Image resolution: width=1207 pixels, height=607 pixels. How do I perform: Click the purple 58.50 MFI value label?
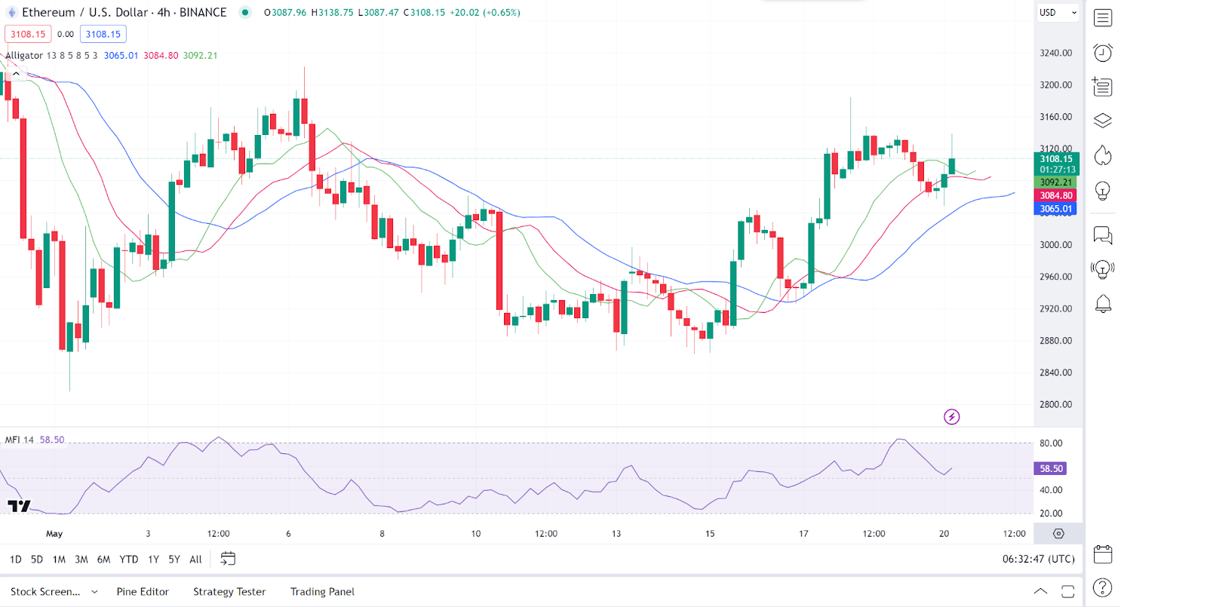1050,468
